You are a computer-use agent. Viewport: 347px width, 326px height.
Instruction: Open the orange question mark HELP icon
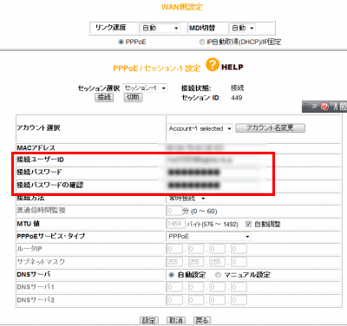(213, 65)
